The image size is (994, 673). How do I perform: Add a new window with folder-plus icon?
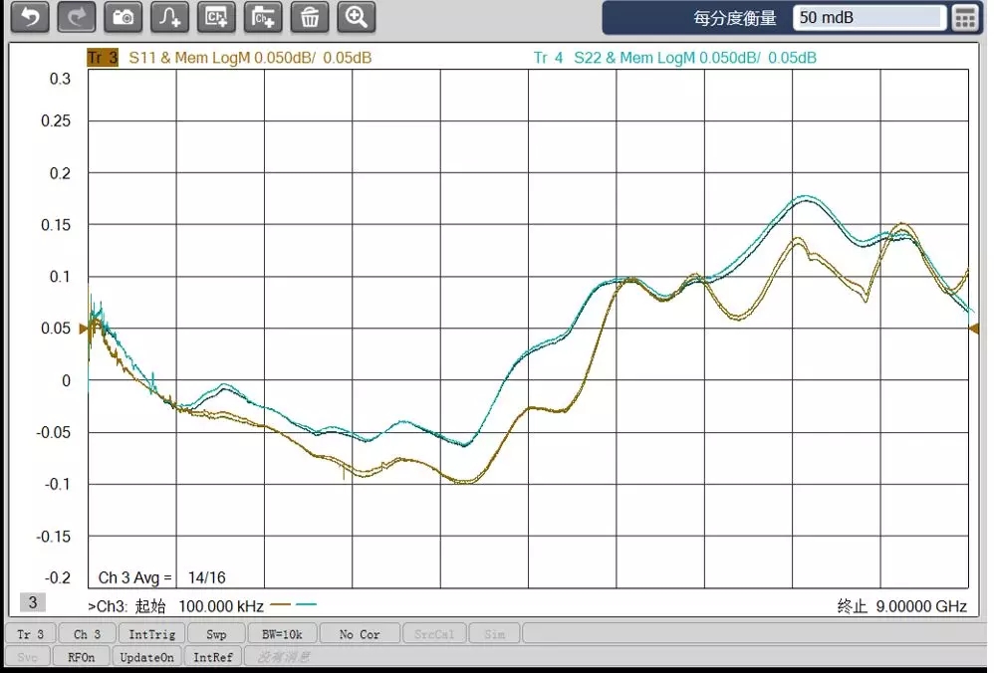(x=263, y=17)
